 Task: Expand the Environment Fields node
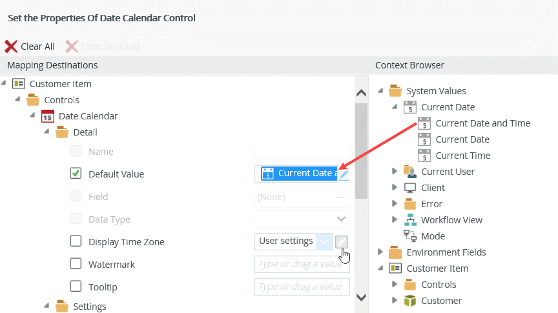pos(380,252)
